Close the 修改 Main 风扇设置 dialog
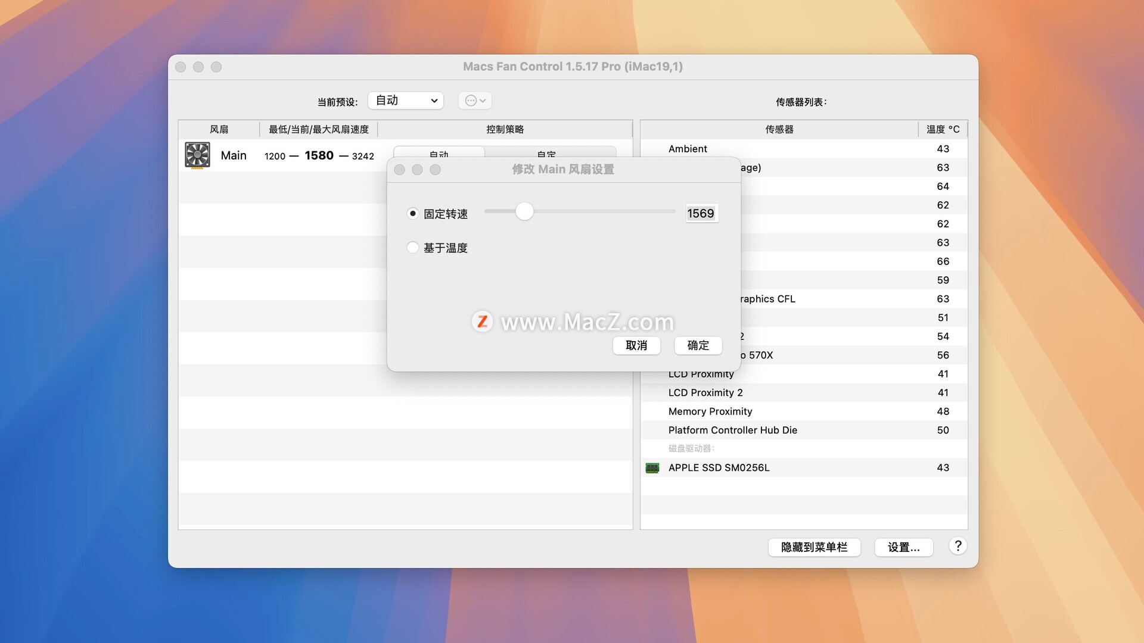The height and width of the screenshot is (643, 1144). (x=400, y=170)
